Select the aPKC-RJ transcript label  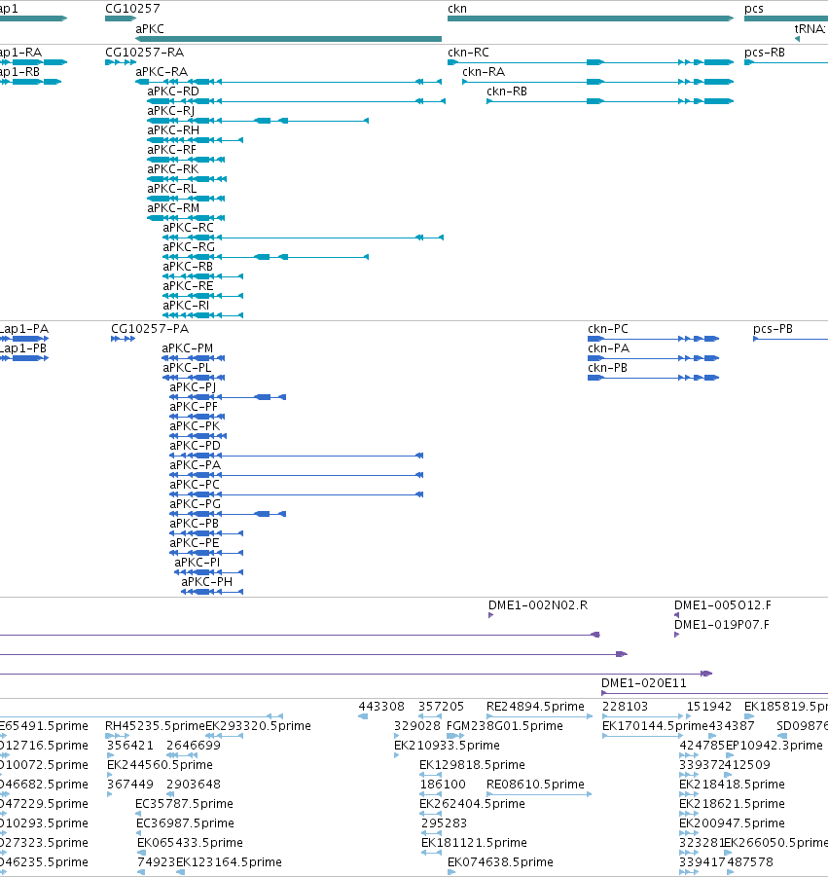coord(171,111)
